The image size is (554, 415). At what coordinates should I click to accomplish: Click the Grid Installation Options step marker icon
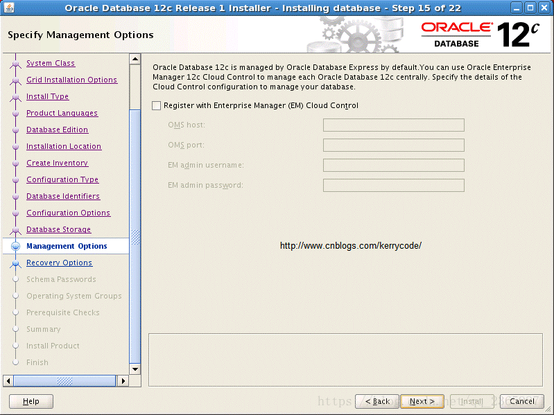[x=15, y=80]
